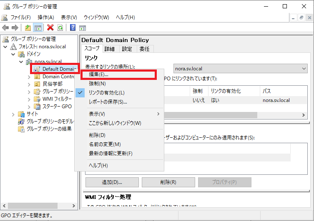Click the nora.sv.local path cell
Screen dimensions: 314x221
point(276,100)
